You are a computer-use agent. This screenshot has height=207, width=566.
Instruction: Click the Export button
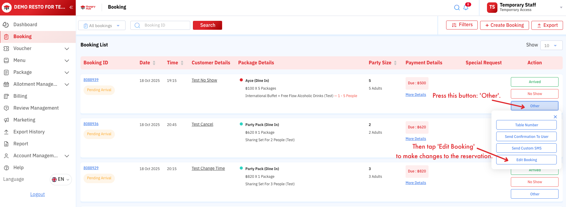point(547,25)
